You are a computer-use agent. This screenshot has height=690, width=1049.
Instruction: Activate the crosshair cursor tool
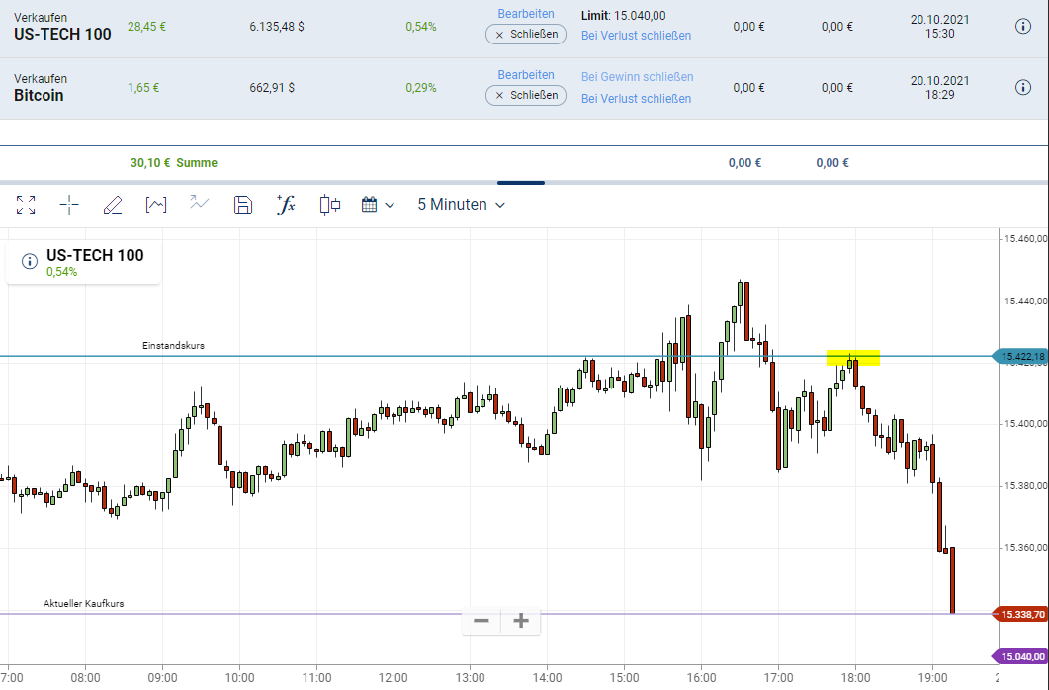[69, 205]
